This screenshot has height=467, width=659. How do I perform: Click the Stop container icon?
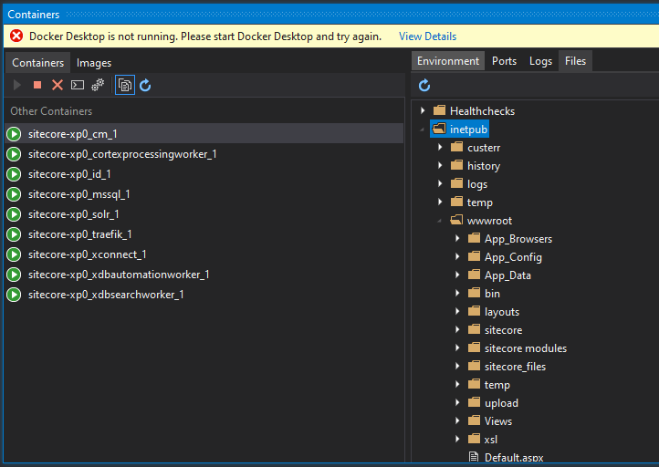pyautogui.click(x=37, y=85)
